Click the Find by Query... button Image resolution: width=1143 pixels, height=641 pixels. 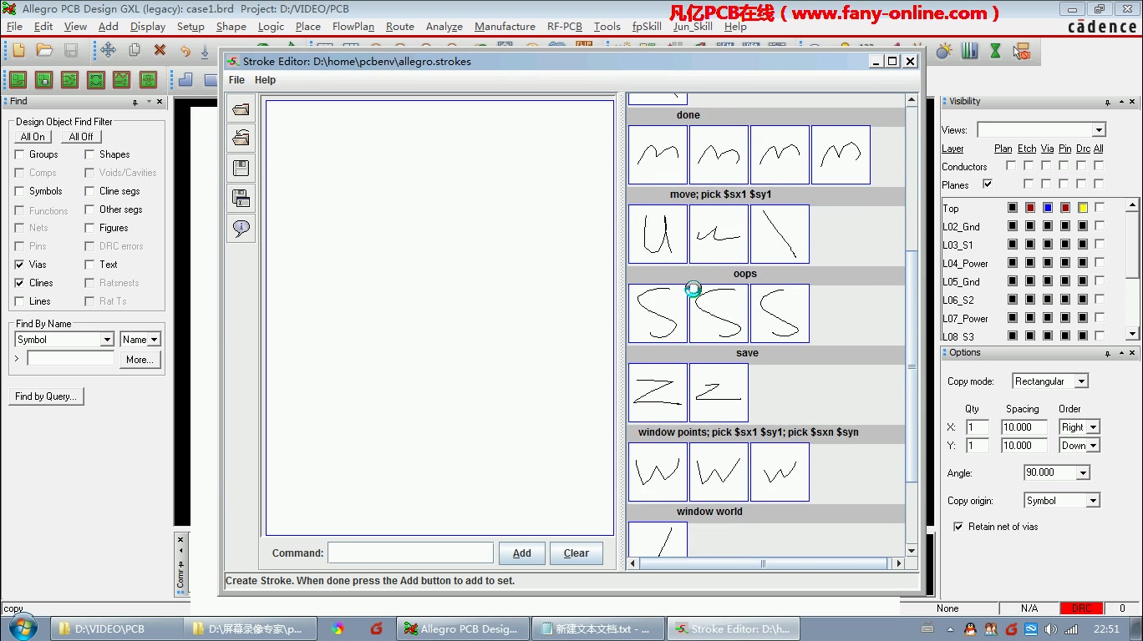click(46, 396)
